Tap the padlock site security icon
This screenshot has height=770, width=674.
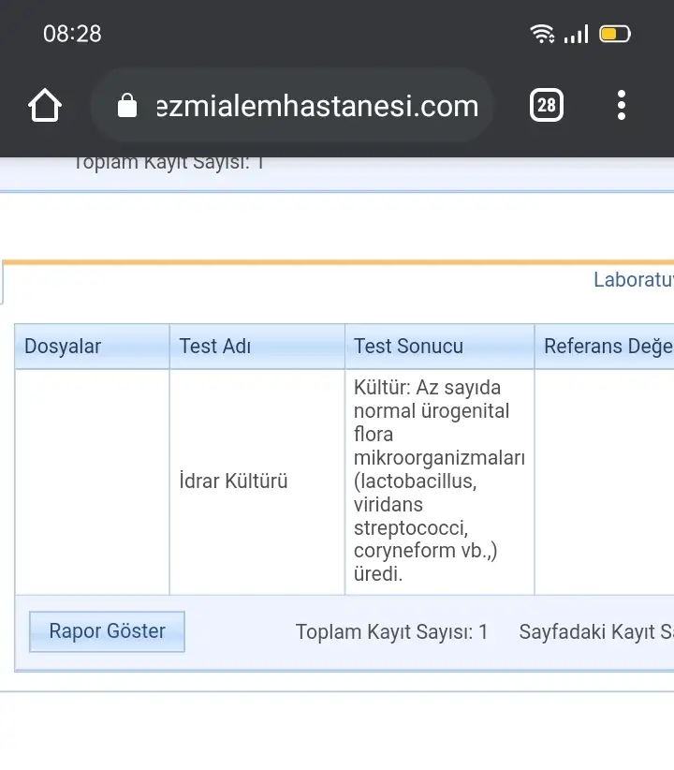[127, 105]
